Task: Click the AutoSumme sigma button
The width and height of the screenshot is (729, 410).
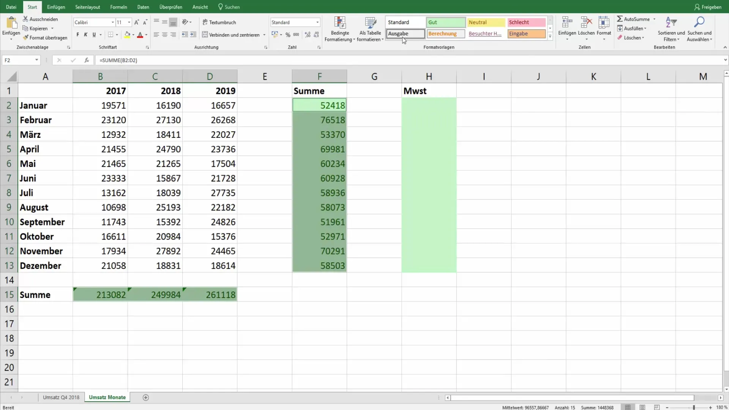Action: coord(633,19)
